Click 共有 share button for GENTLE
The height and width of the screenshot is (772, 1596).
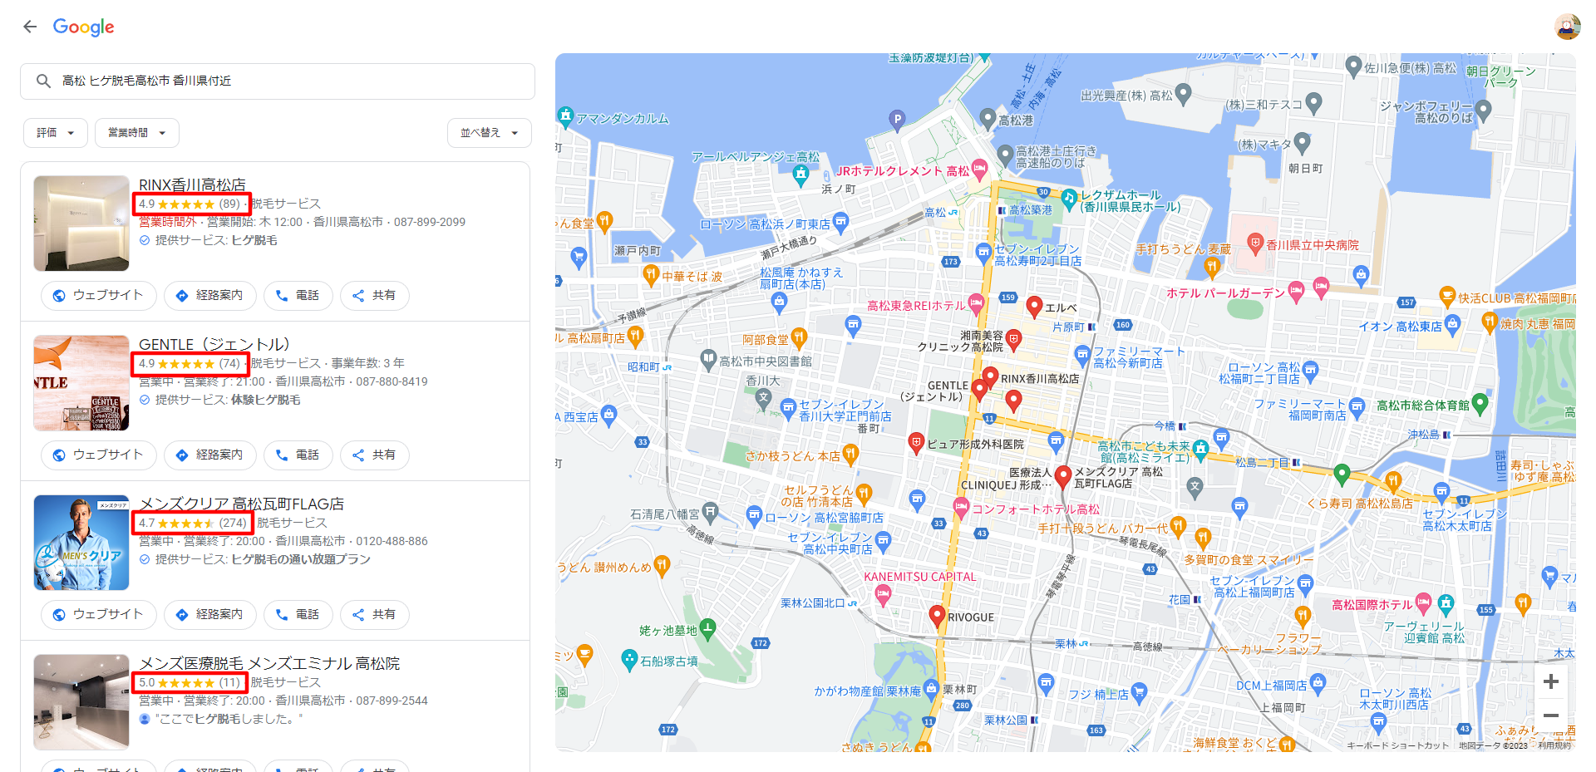tap(375, 455)
